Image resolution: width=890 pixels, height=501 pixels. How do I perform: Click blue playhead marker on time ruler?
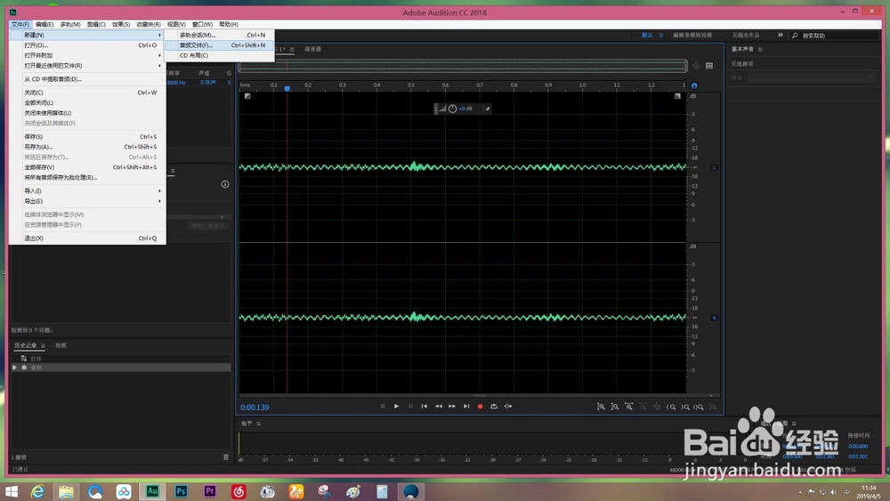(287, 88)
